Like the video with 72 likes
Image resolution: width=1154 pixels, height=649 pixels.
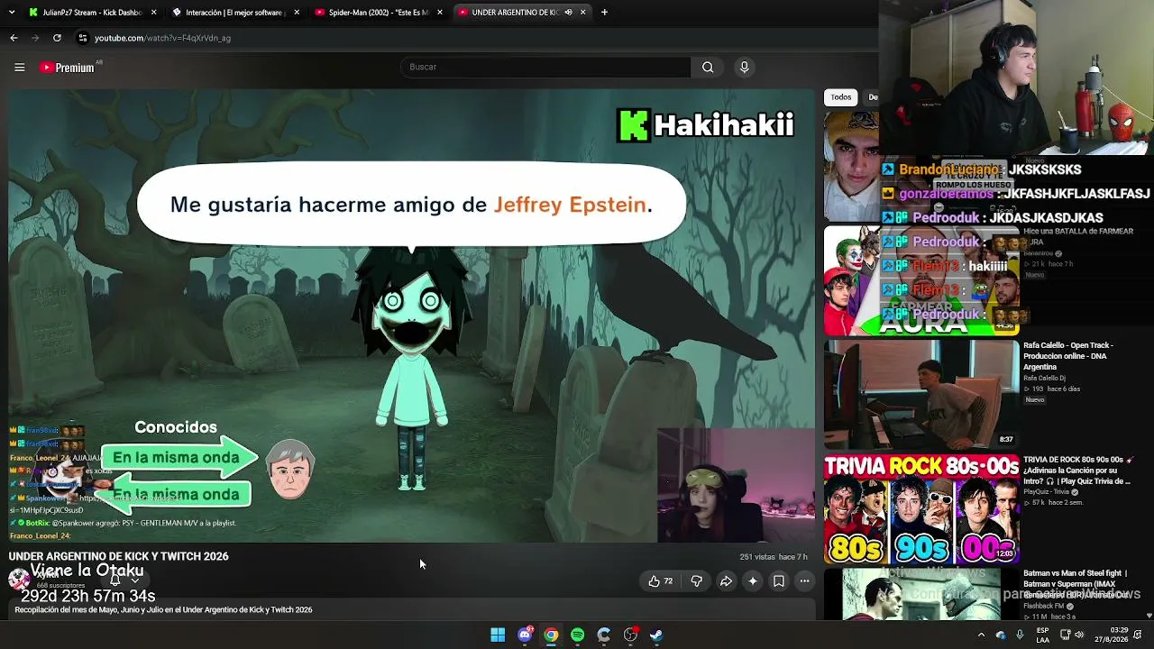661,581
